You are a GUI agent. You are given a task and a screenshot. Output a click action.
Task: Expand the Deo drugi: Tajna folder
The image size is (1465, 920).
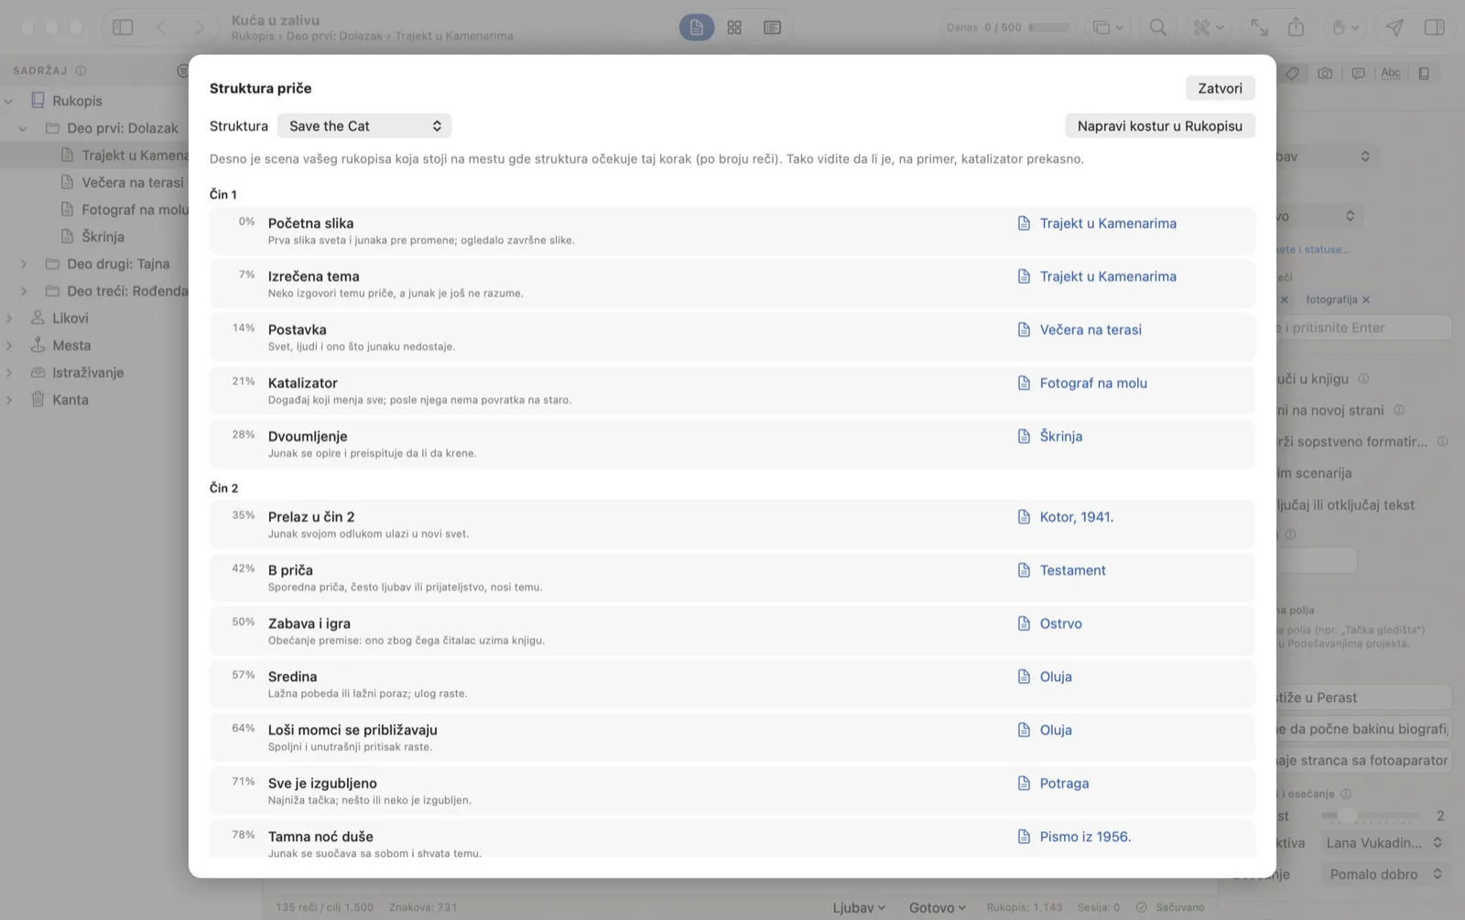point(24,264)
